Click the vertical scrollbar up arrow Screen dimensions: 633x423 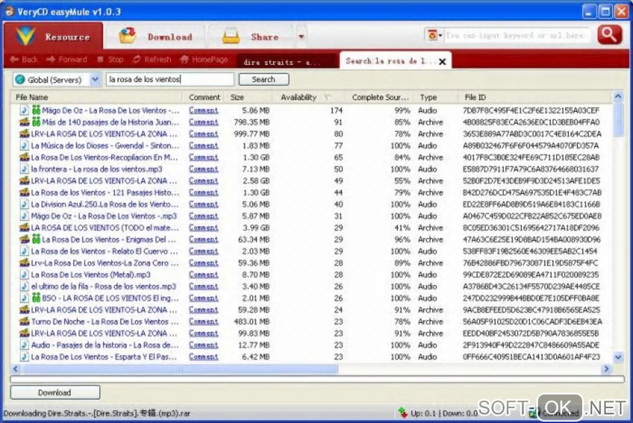pyautogui.click(x=617, y=97)
